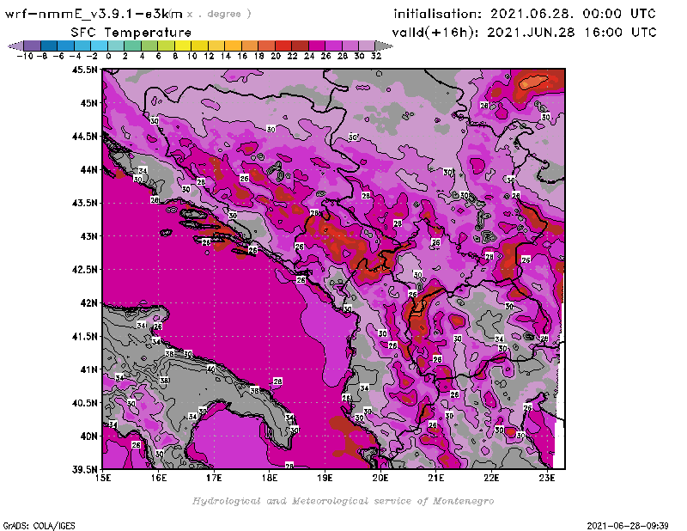Click the 41.5N latitude label
Image resolution: width=687 pixels, height=531 pixels.
(85, 336)
